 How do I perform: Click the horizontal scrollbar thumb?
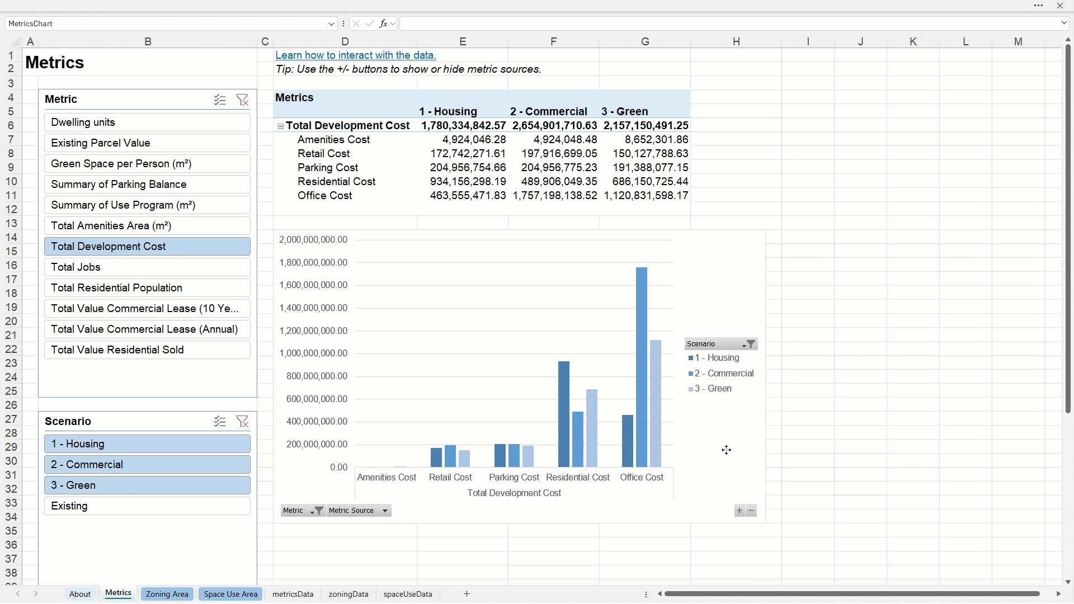(852, 594)
